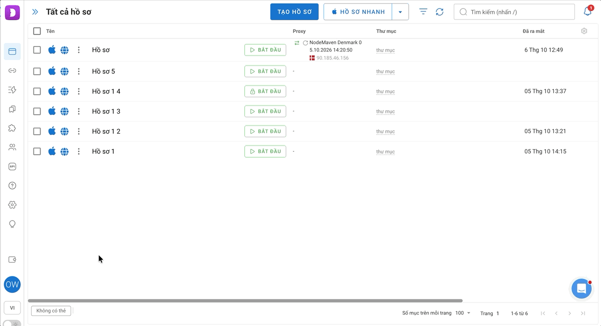Image resolution: width=601 pixels, height=326 pixels.
Task: Click the proxy swap arrows for Hồ sơ
Action: 296,43
